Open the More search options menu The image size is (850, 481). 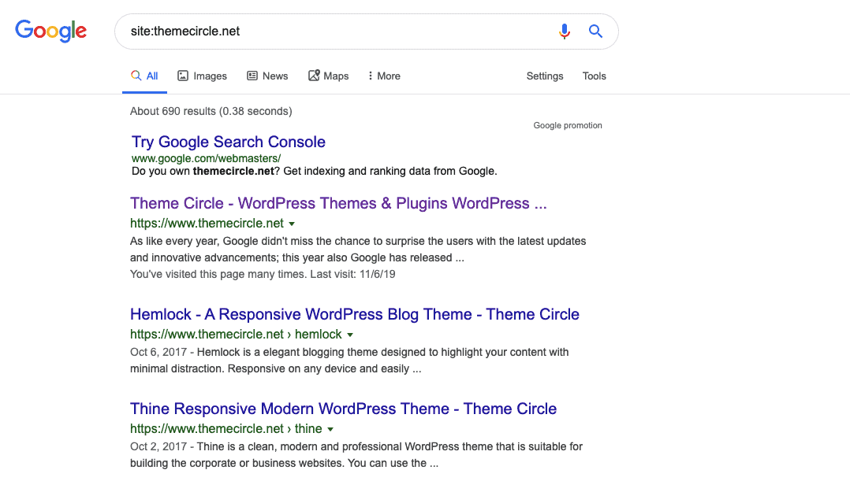[384, 76]
